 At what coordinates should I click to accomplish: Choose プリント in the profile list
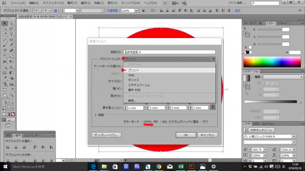coord(169,70)
